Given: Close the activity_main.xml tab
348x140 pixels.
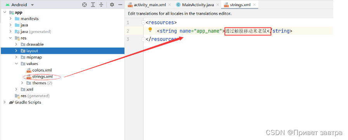Looking at the screenshot, I should (170, 5).
